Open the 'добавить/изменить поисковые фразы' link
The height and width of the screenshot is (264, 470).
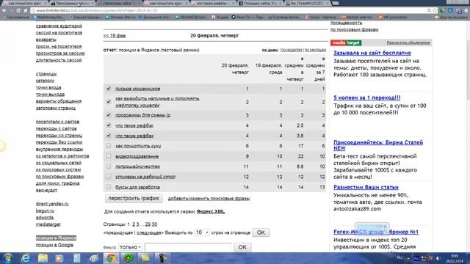[209, 199]
